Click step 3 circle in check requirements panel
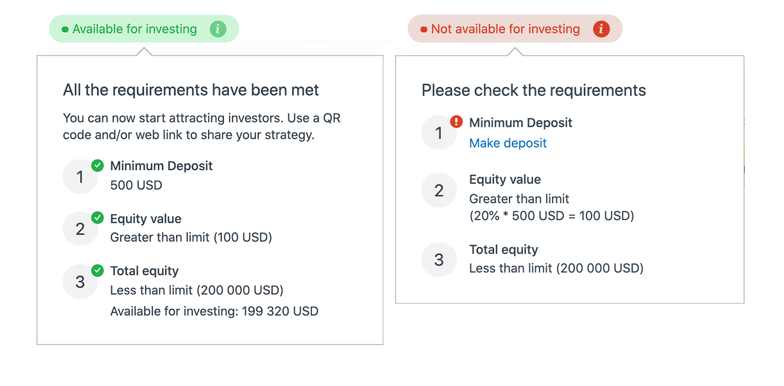The image size is (784, 386). click(439, 260)
